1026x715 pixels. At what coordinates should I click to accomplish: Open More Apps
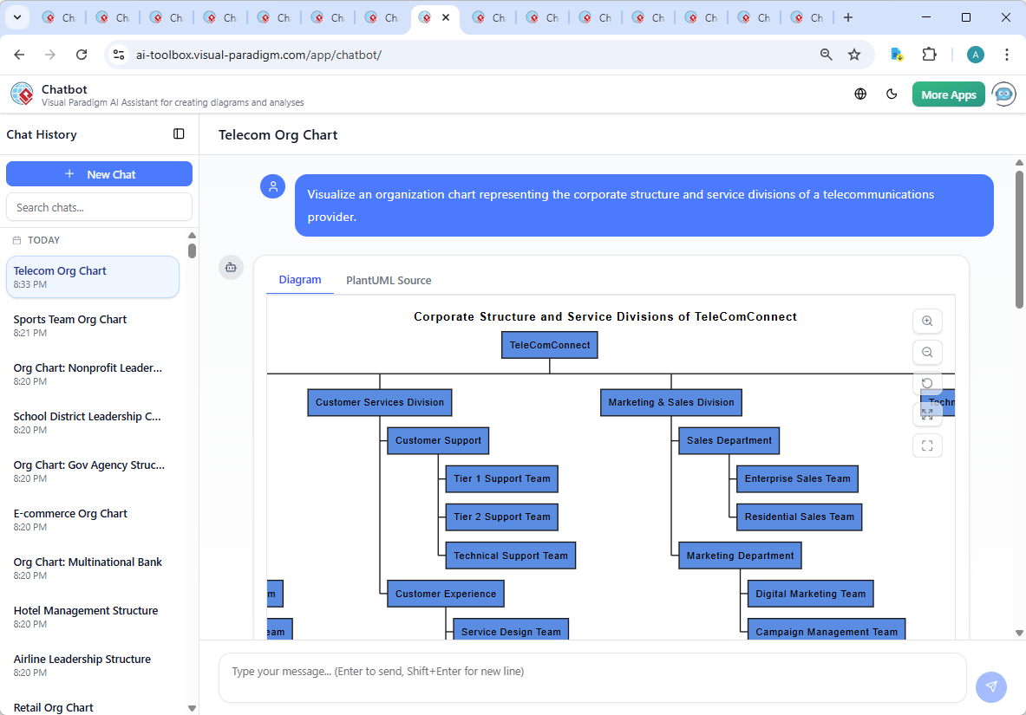948,94
